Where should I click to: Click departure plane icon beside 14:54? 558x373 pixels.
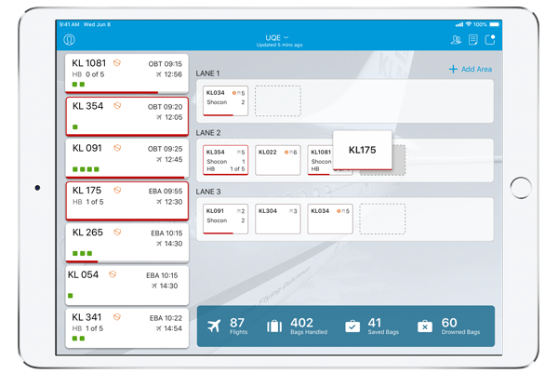pyautogui.click(x=159, y=328)
